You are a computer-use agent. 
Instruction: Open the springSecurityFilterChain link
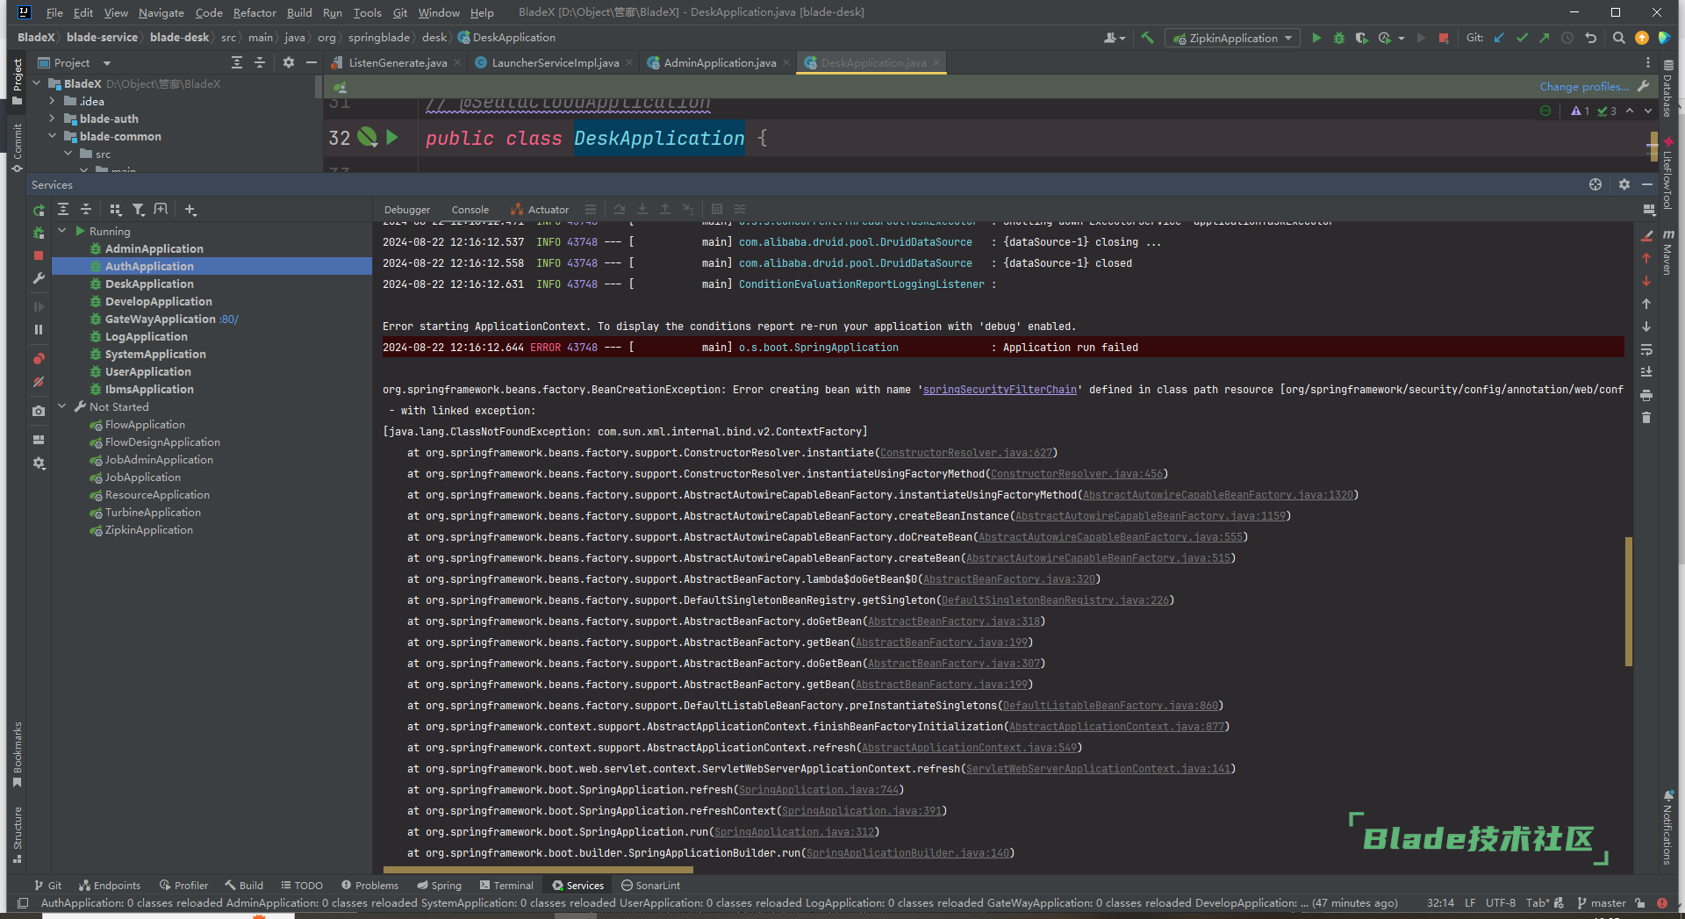(1000, 390)
